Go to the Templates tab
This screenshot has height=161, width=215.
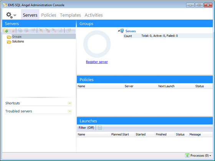pyautogui.click(x=70, y=15)
